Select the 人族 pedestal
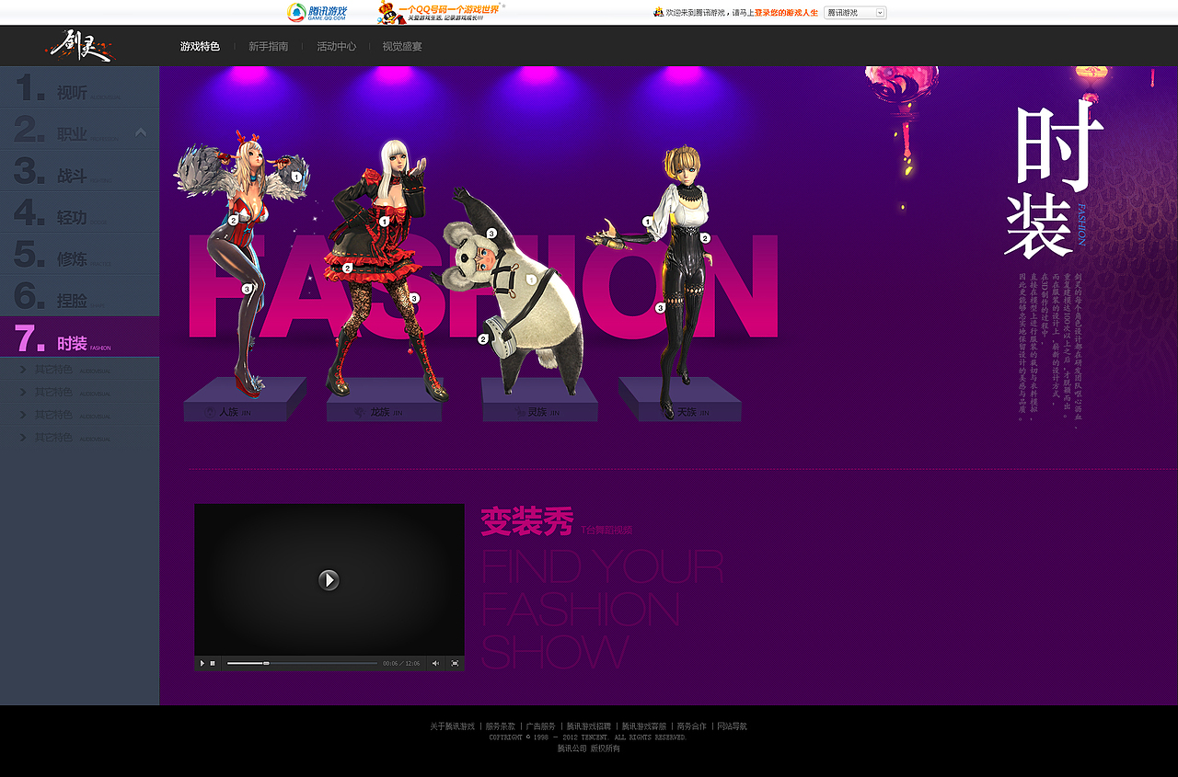This screenshot has height=777, width=1178. point(244,401)
